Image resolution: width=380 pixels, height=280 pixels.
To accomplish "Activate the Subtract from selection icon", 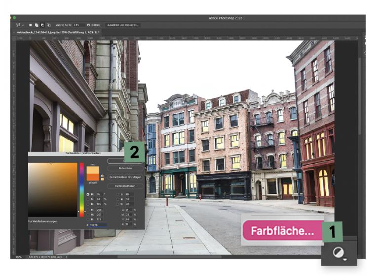I will (x=42, y=25).
